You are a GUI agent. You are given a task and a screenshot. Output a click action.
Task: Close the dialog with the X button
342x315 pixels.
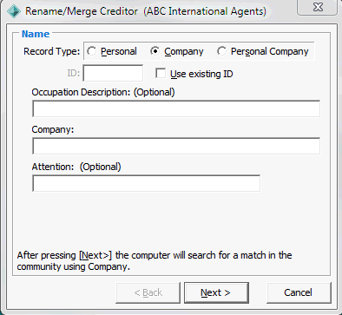(318, 7)
